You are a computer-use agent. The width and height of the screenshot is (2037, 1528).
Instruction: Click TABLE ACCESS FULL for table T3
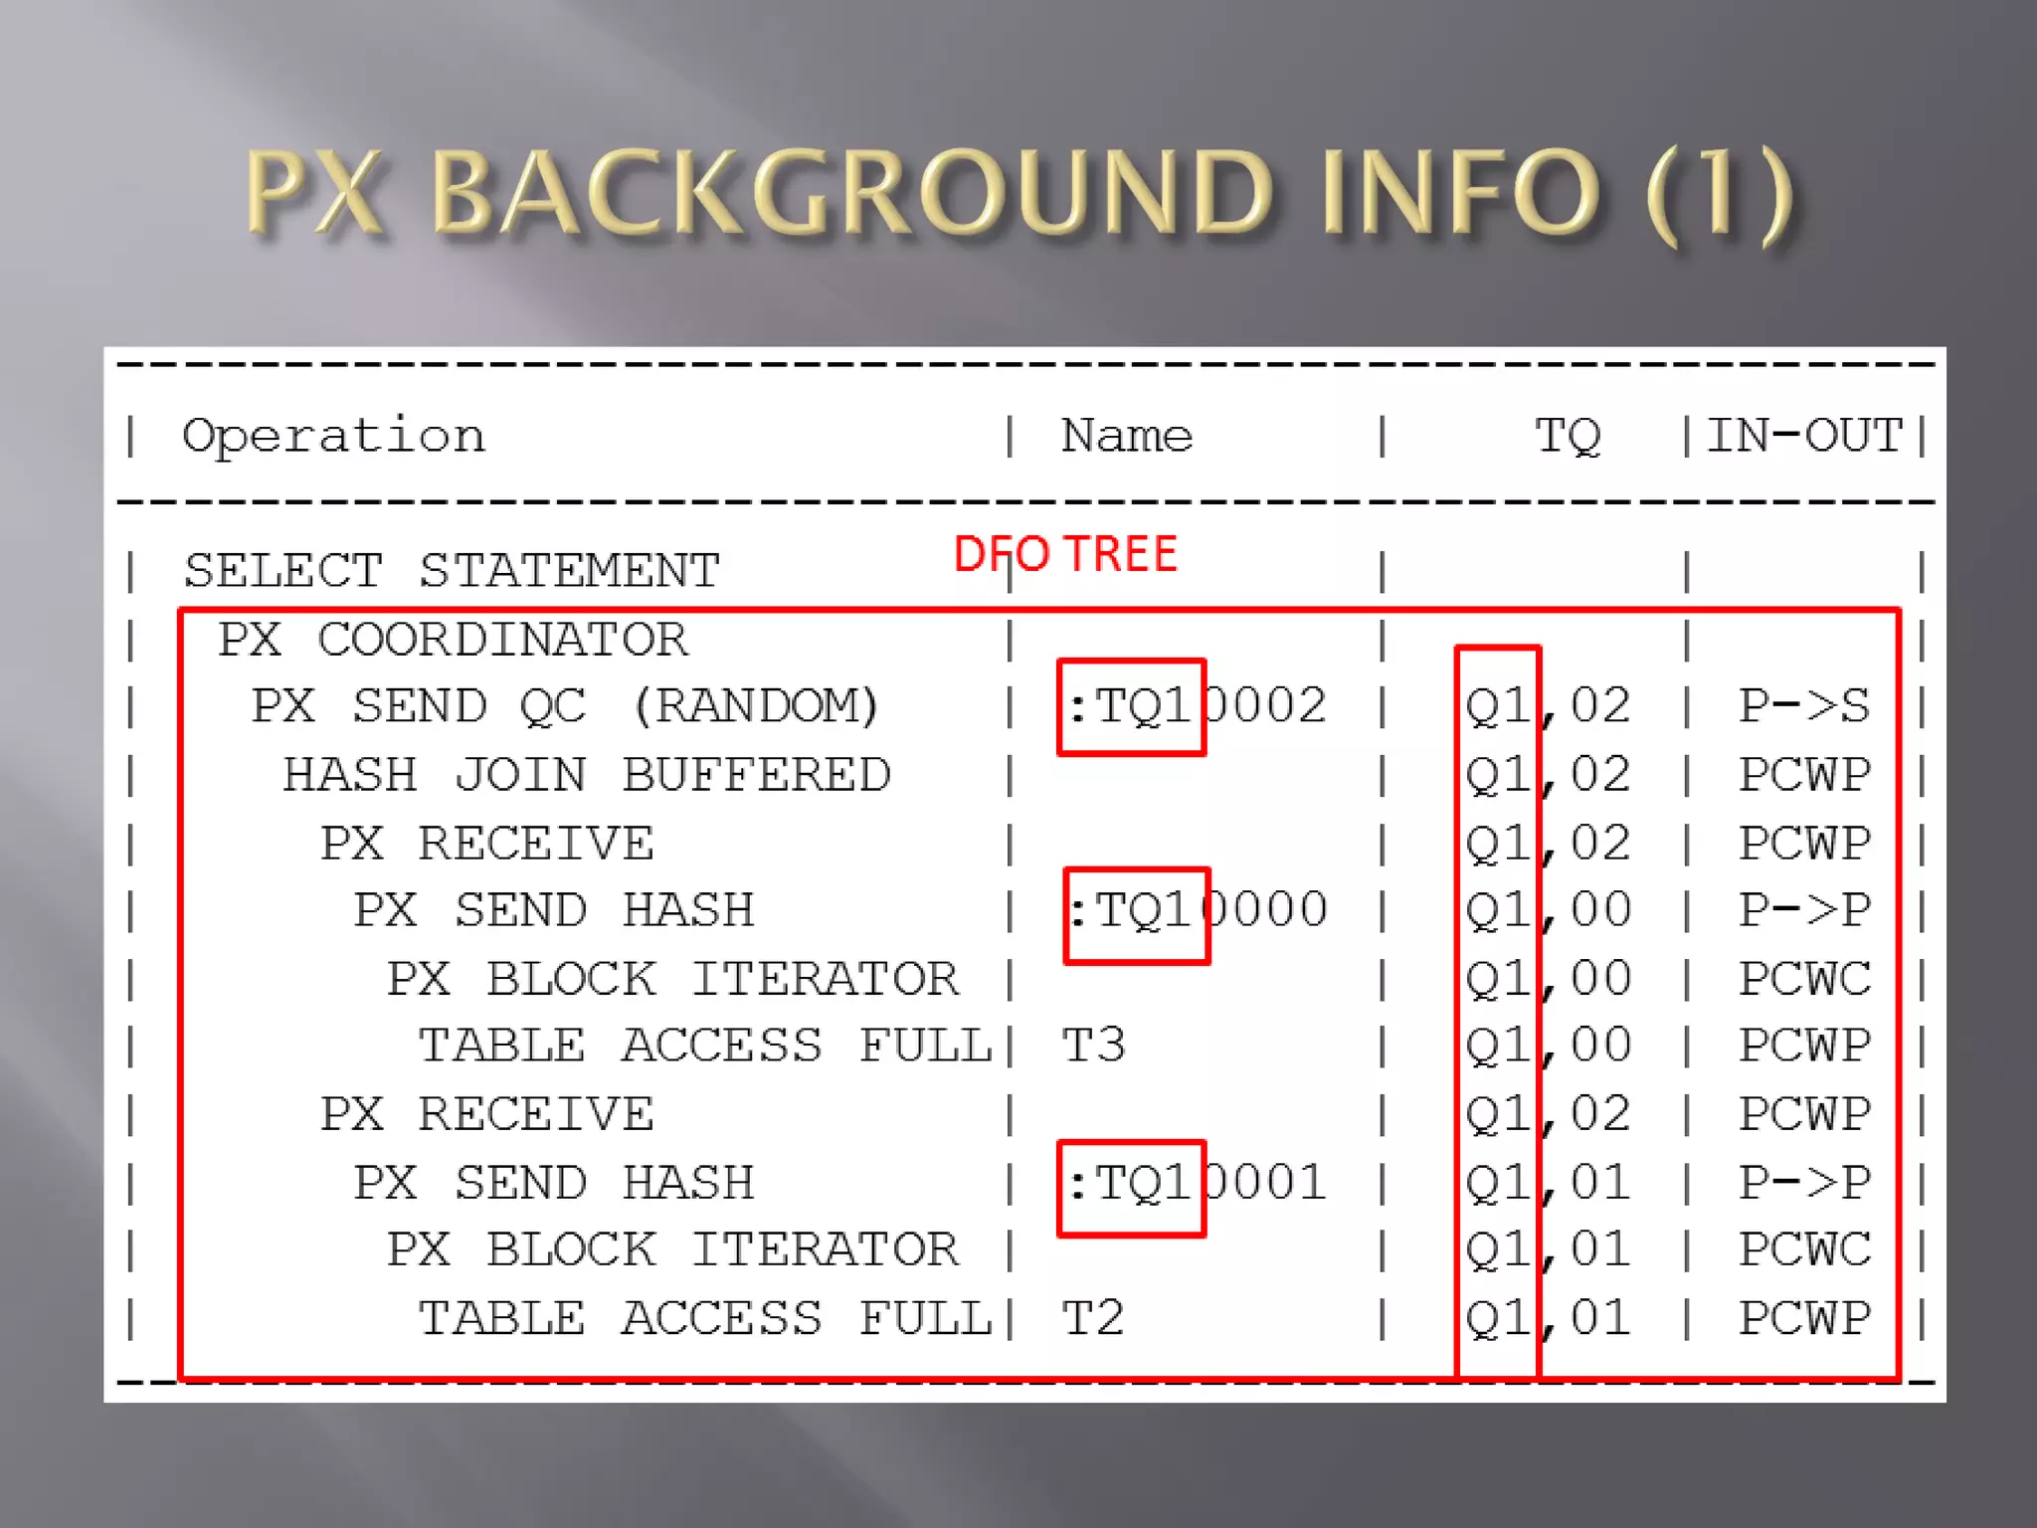705,1046
